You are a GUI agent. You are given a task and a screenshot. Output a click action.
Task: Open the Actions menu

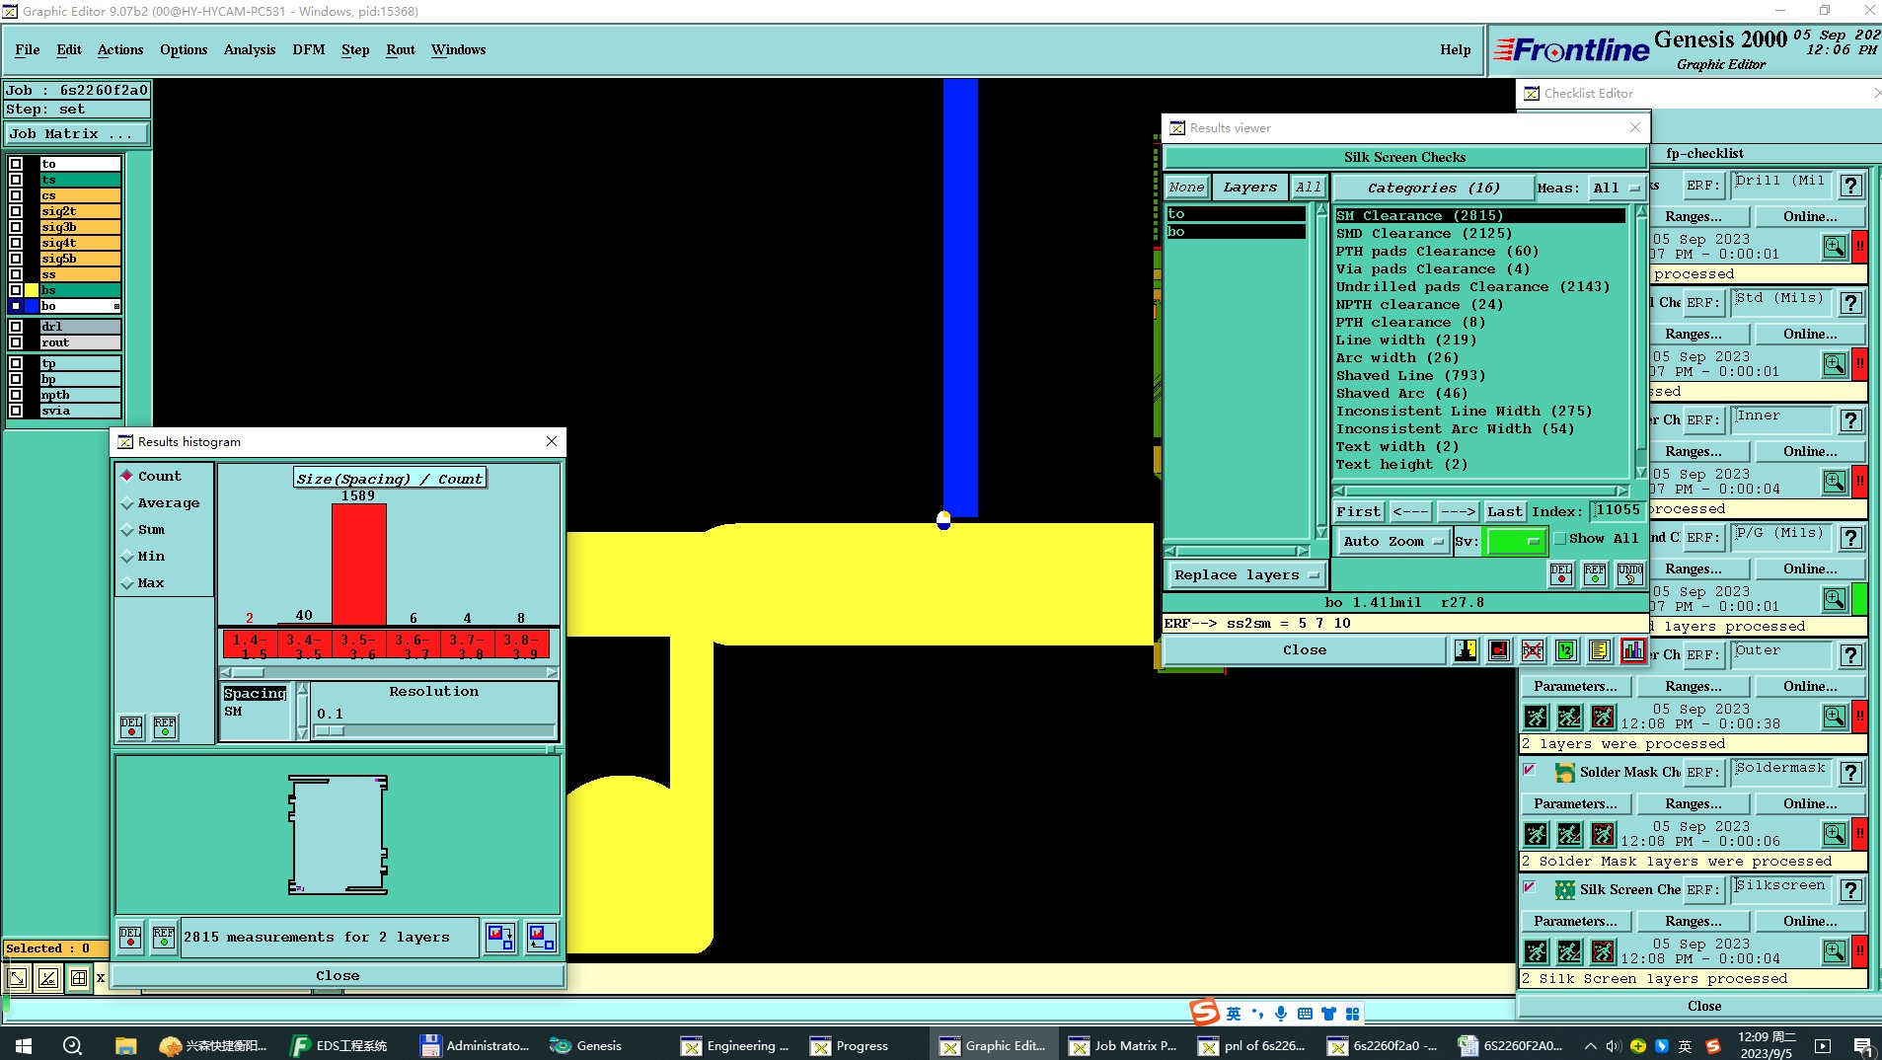[120, 49]
